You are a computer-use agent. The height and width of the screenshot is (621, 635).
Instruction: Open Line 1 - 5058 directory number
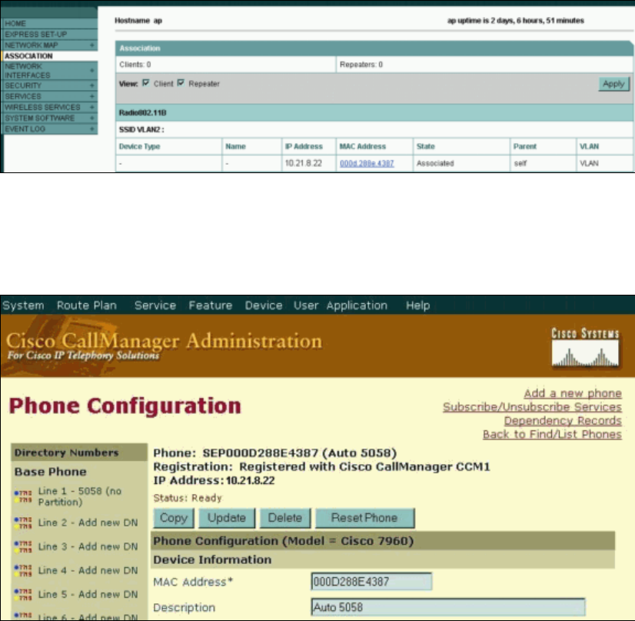point(80,496)
